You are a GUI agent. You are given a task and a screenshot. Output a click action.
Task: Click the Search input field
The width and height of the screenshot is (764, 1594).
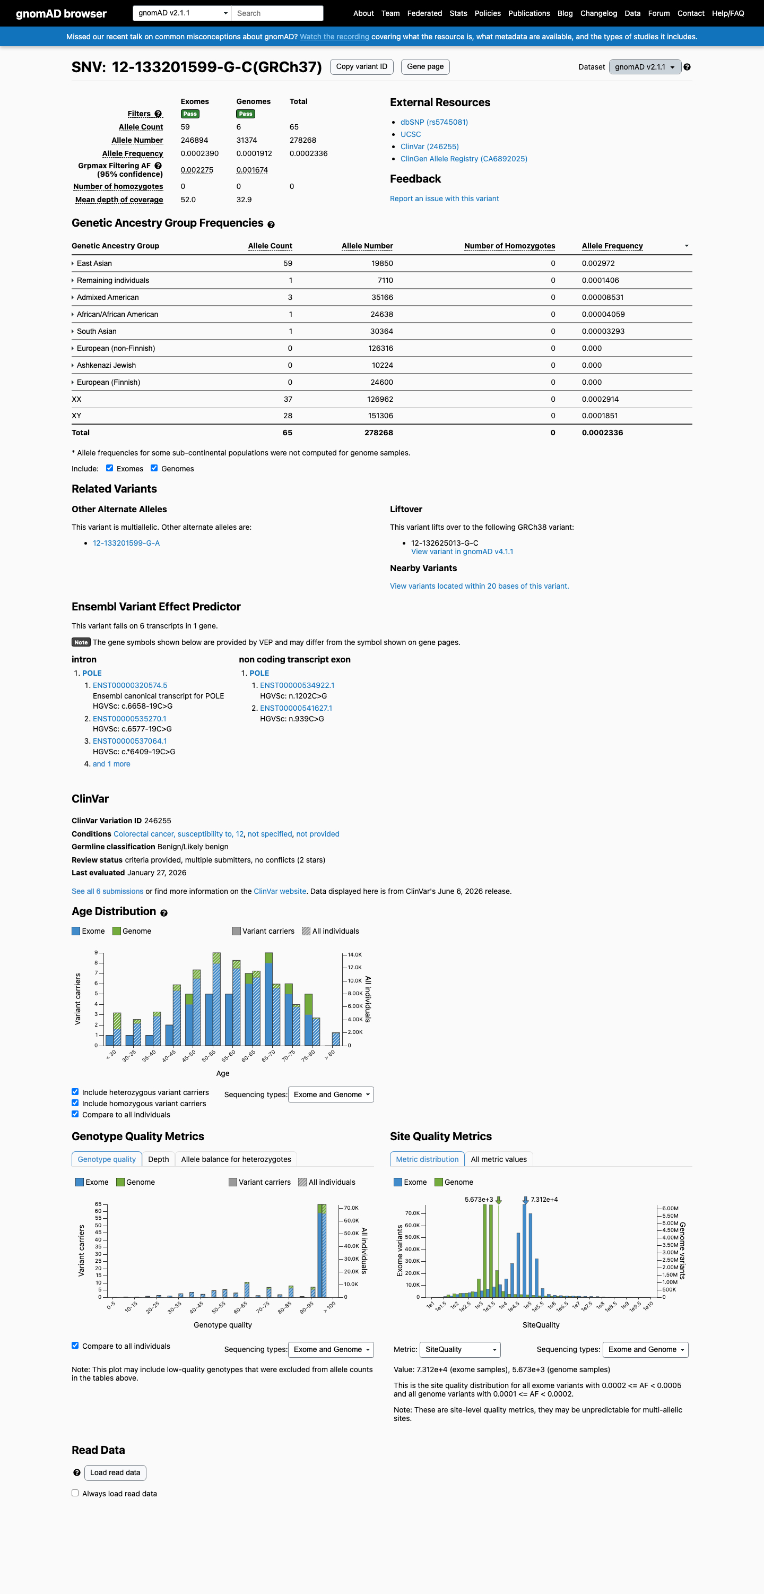coord(277,13)
